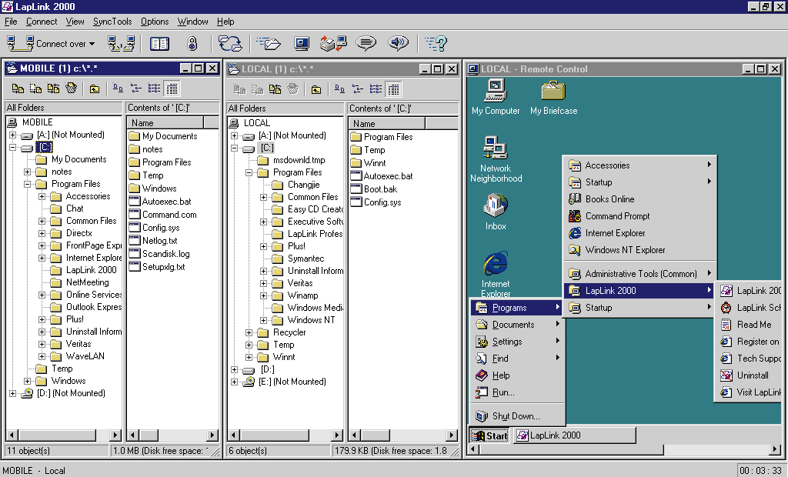Image resolution: width=788 pixels, height=477 pixels.
Task: Expand Winamp folder in LOCAL tree
Action: coord(263,295)
